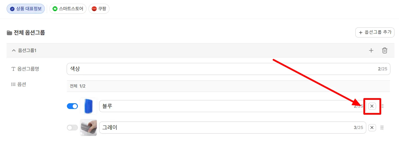Click the 그레이 option name field
399x143 pixels.
(233, 128)
